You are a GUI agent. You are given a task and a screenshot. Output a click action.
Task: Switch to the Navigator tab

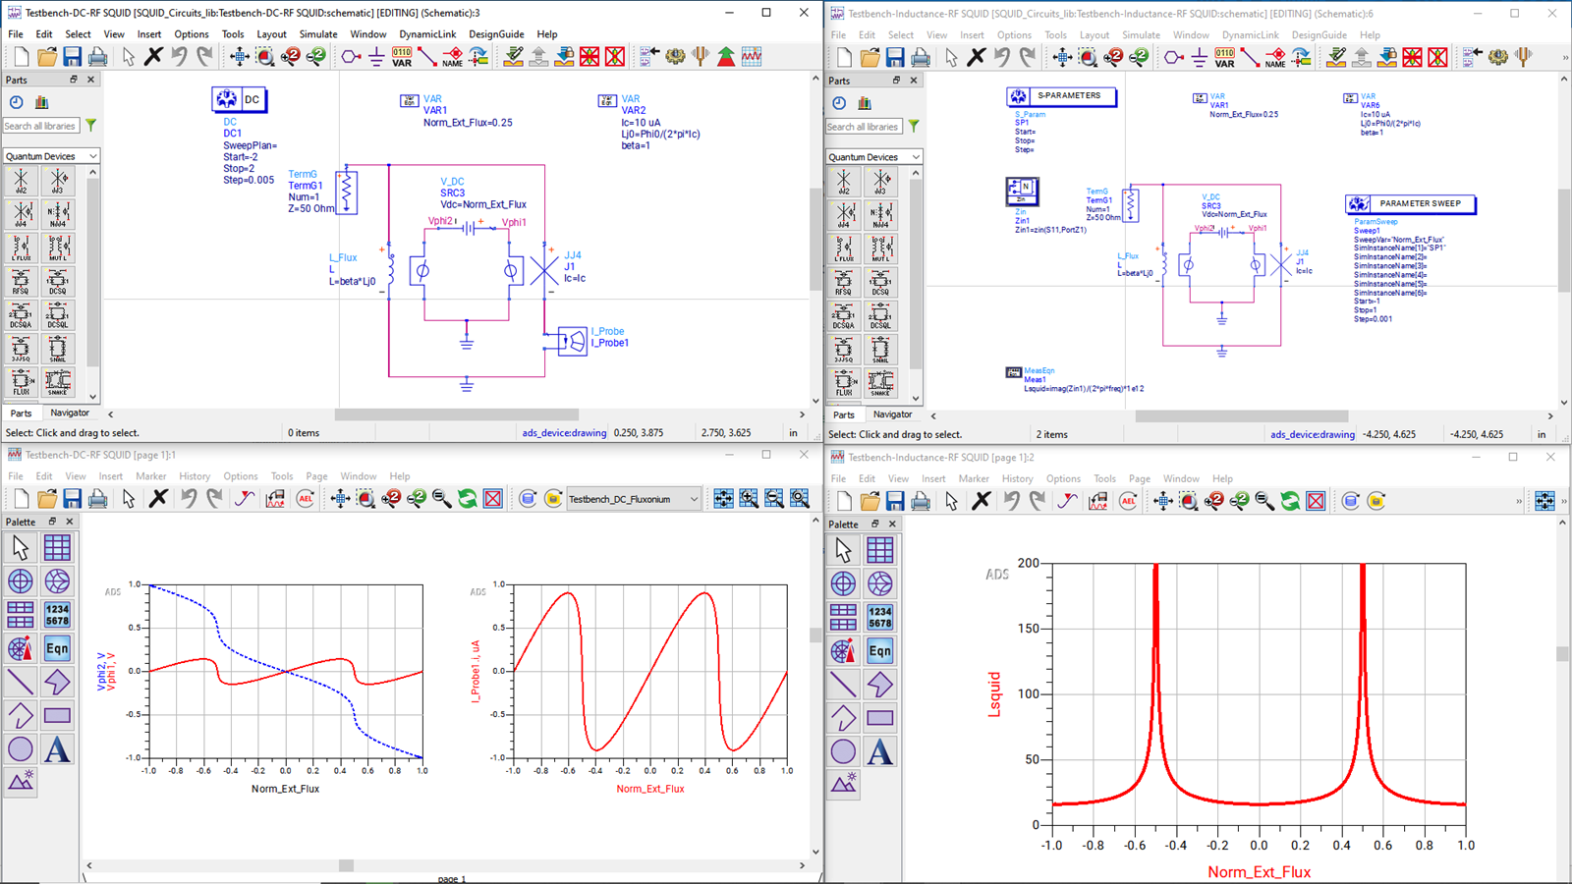coord(71,413)
